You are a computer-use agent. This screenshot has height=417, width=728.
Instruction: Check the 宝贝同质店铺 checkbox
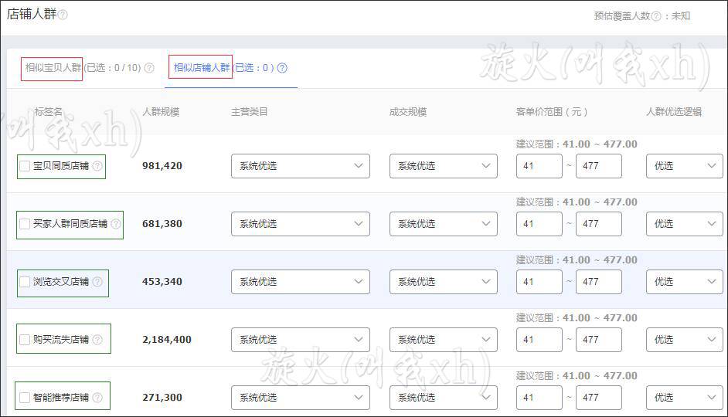pos(25,166)
